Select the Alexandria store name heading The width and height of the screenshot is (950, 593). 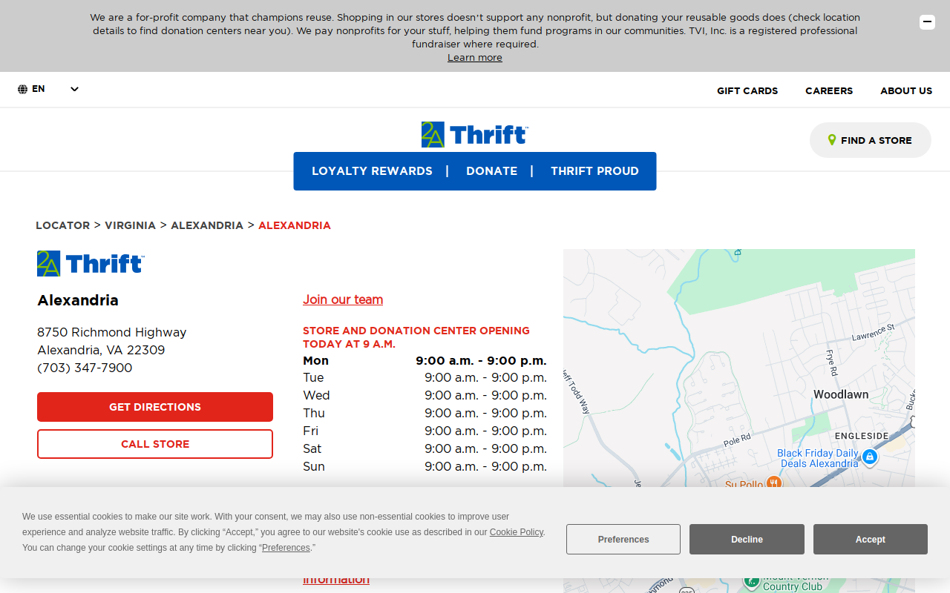[78, 300]
